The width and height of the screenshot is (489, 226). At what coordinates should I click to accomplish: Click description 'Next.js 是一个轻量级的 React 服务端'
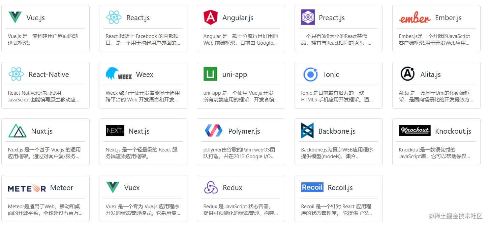[142, 153]
